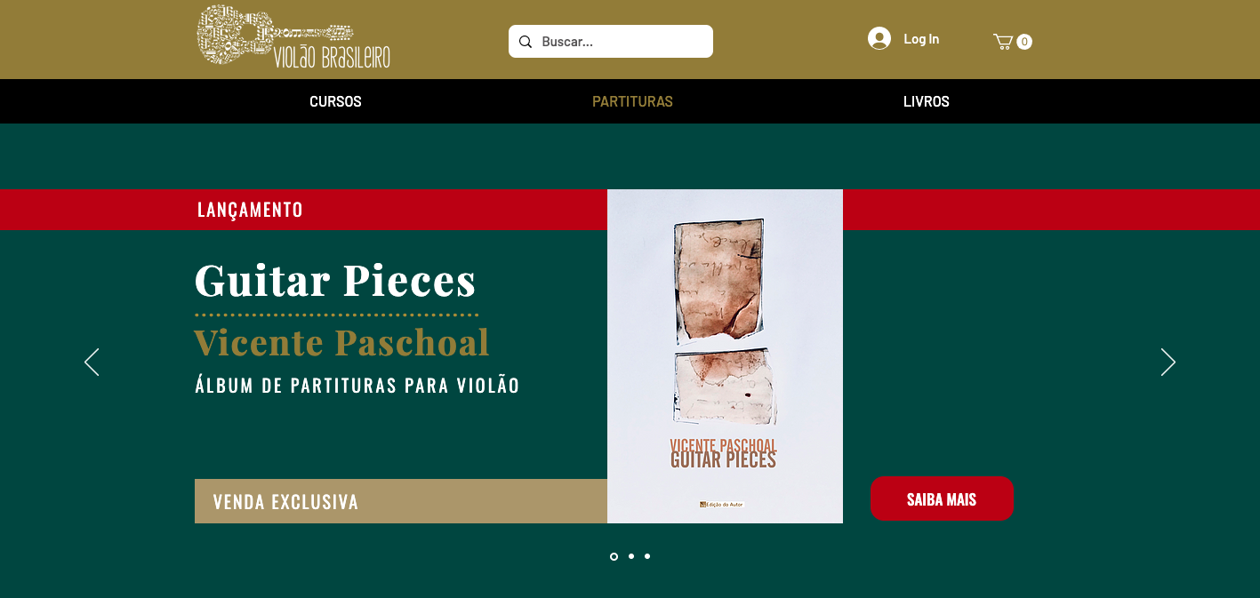The image size is (1260, 598).
Task: Select the third carousel dot indicator
Action: click(x=647, y=556)
